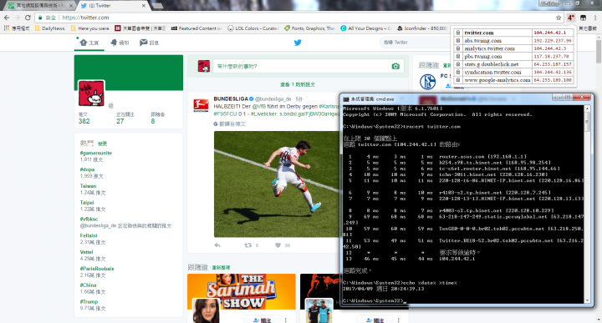The image size is (602, 323).
Task: Focus the Twitter search box
Action: coord(415,42)
